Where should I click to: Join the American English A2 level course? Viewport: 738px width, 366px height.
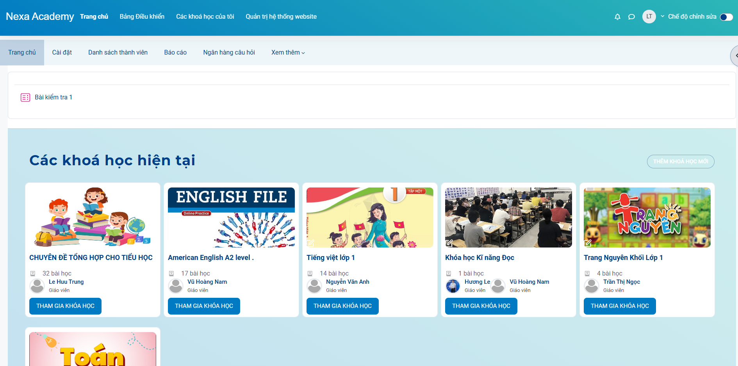204,306
